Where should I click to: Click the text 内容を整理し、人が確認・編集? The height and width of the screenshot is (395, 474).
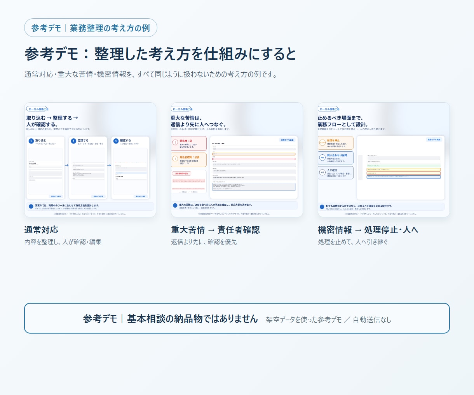click(63, 242)
